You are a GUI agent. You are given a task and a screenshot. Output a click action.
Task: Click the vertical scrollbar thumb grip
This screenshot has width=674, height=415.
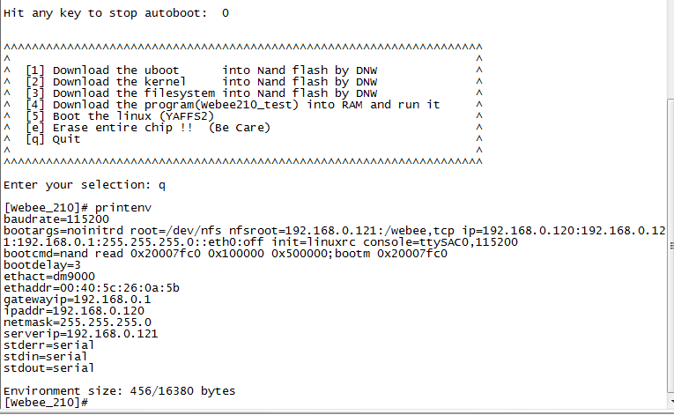pyautogui.click(x=671, y=246)
